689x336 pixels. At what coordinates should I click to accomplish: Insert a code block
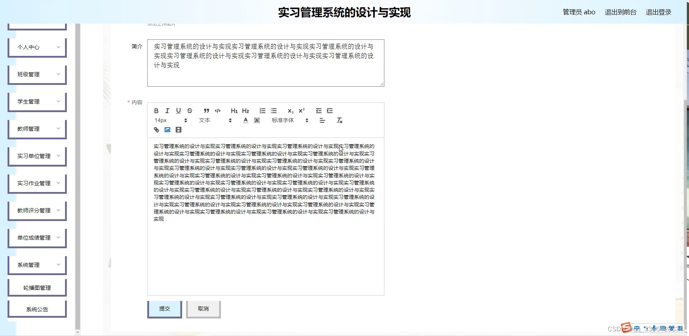(218, 111)
